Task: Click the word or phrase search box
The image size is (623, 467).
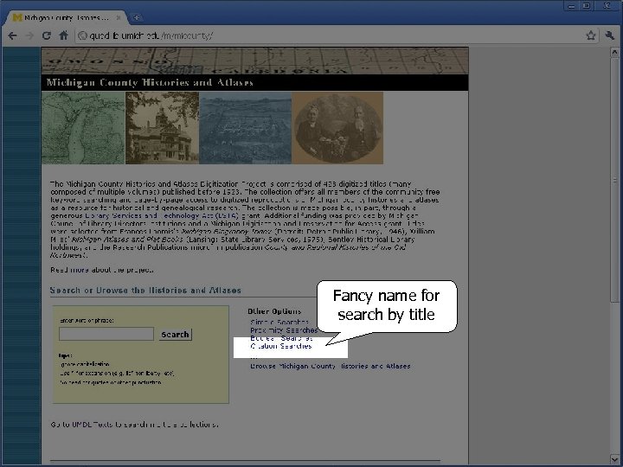Action: pyautogui.click(x=106, y=334)
